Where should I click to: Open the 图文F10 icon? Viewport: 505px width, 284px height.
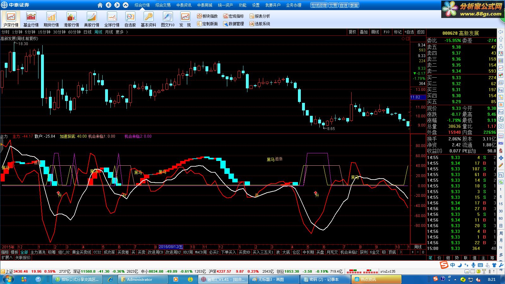168,19
